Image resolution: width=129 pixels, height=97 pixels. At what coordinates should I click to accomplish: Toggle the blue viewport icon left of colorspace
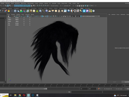click(81, 16)
